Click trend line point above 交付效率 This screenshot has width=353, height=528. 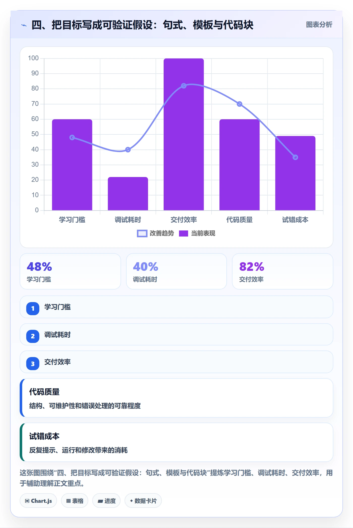click(x=184, y=86)
